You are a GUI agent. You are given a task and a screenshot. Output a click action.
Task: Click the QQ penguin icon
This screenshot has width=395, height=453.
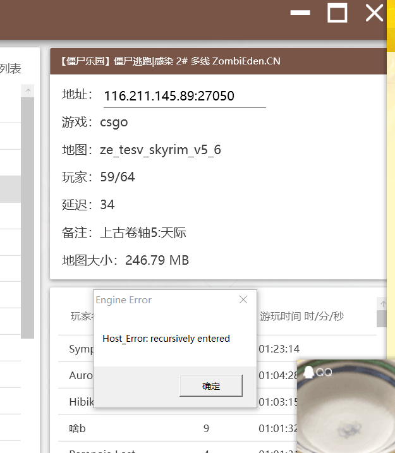(x=308, y=372)
